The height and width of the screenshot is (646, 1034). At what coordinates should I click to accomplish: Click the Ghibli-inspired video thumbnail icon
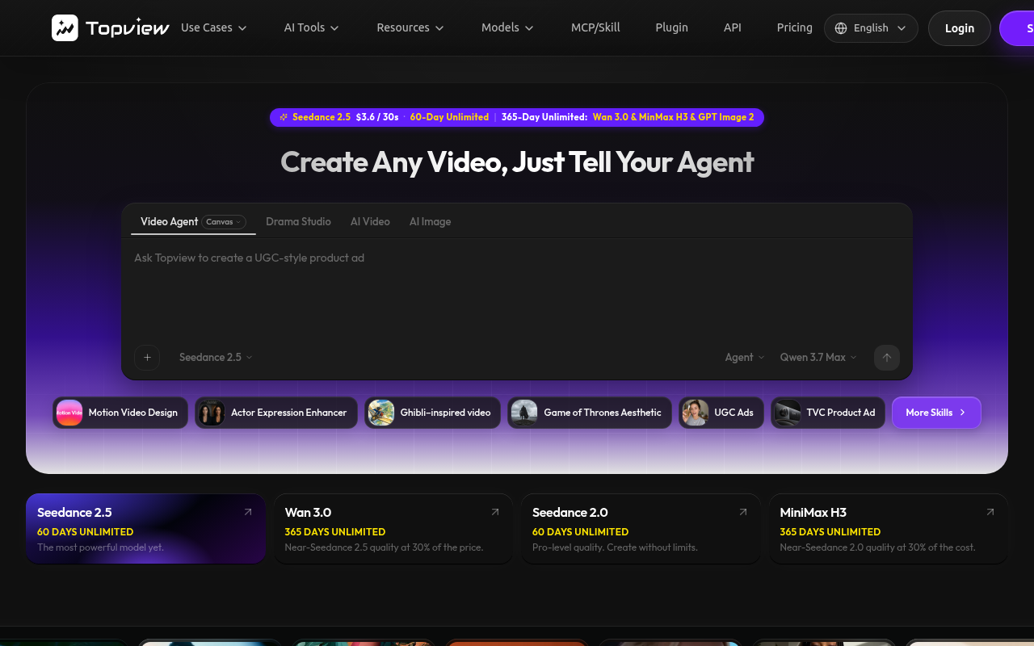381,413
